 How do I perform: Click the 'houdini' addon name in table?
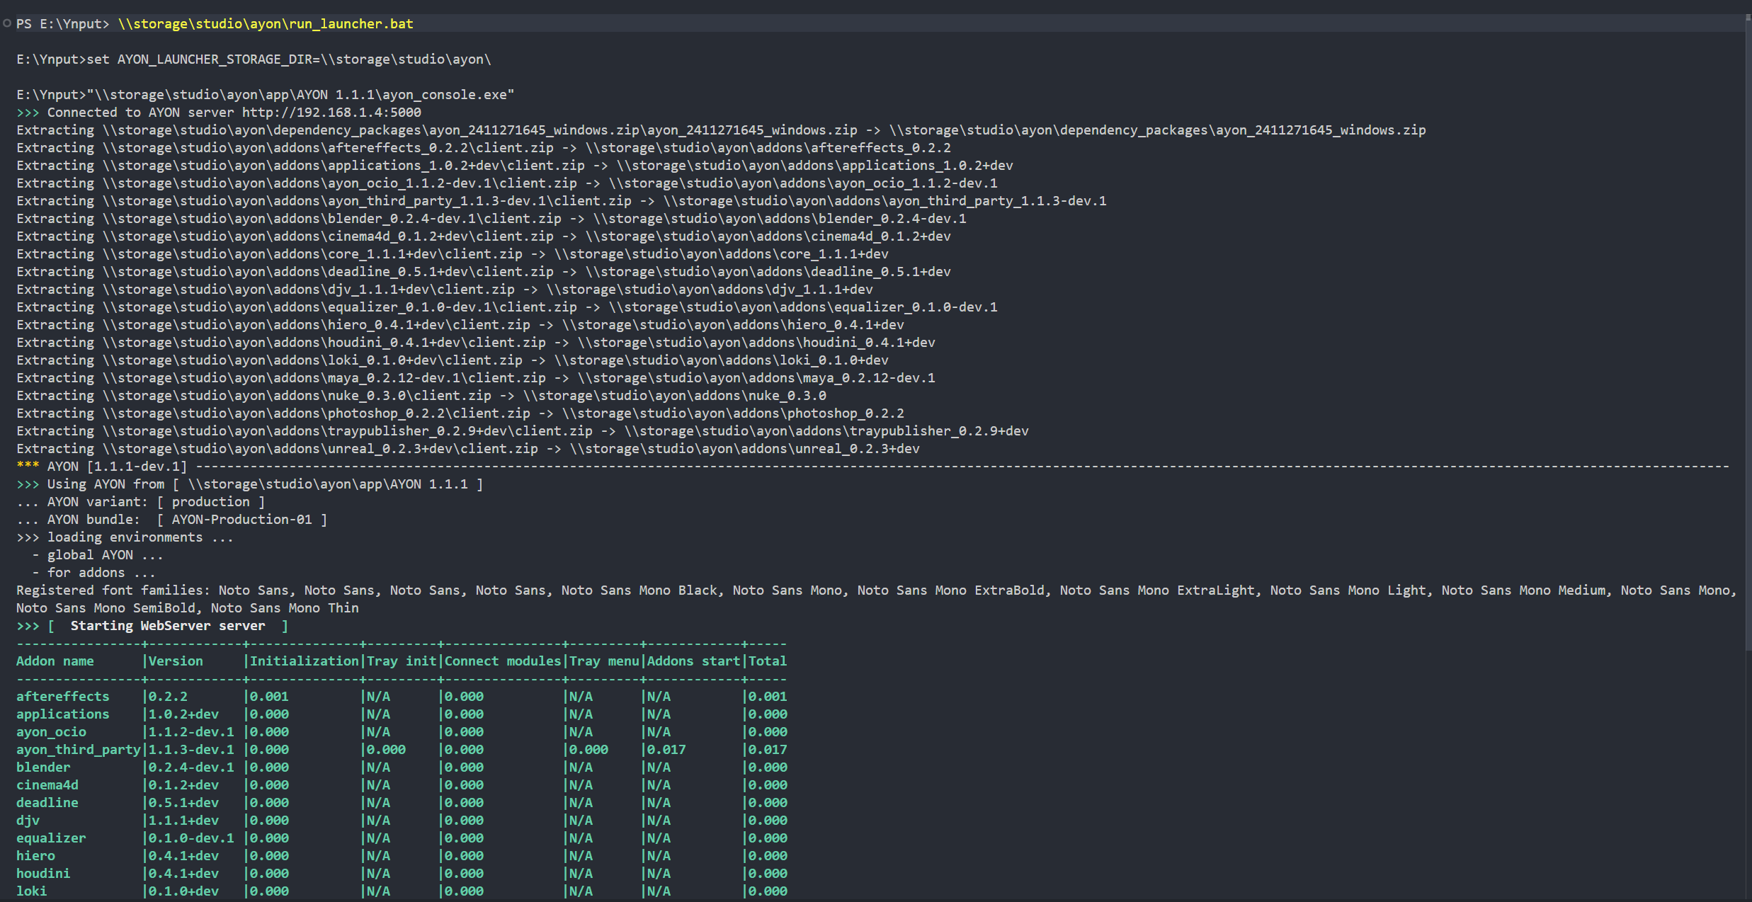click(x=43, y=873)
